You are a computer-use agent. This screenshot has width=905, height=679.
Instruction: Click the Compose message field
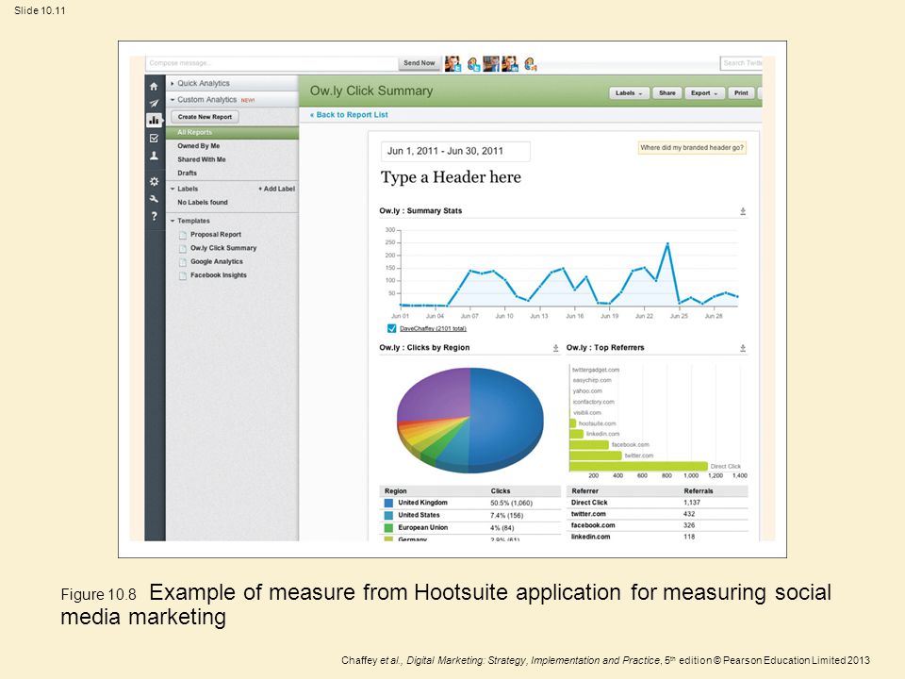coord(271,63)
